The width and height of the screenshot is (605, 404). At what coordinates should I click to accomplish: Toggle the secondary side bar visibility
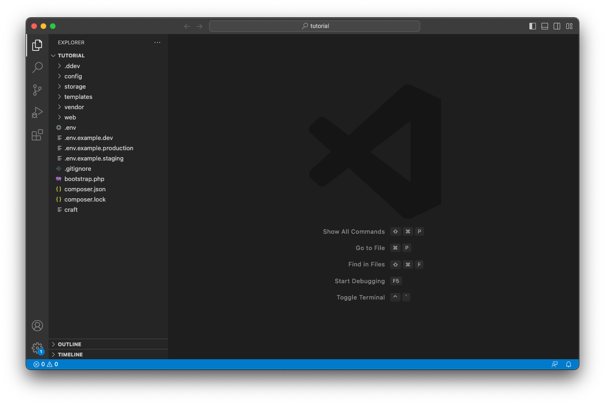pos(557,26)
